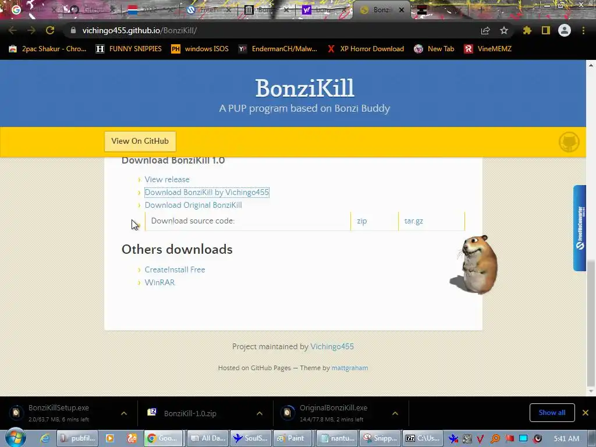Viewport: 596px width, 447px height.
Task: Open the FUNNY SNIPPIES bookmark
Action: point(129,49)
